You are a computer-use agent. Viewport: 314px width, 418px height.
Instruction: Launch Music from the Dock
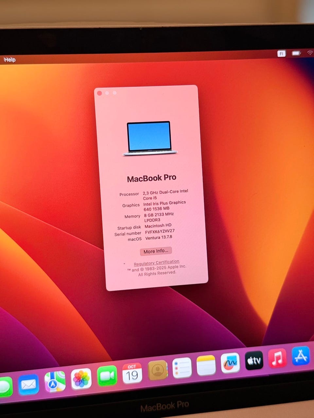tap(277, 358)
